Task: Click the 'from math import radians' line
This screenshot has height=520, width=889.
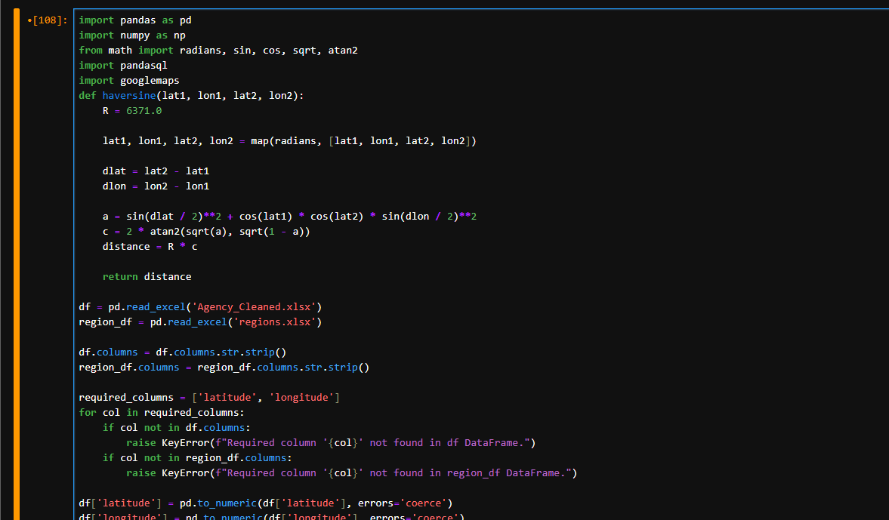Action: (218, 51)
